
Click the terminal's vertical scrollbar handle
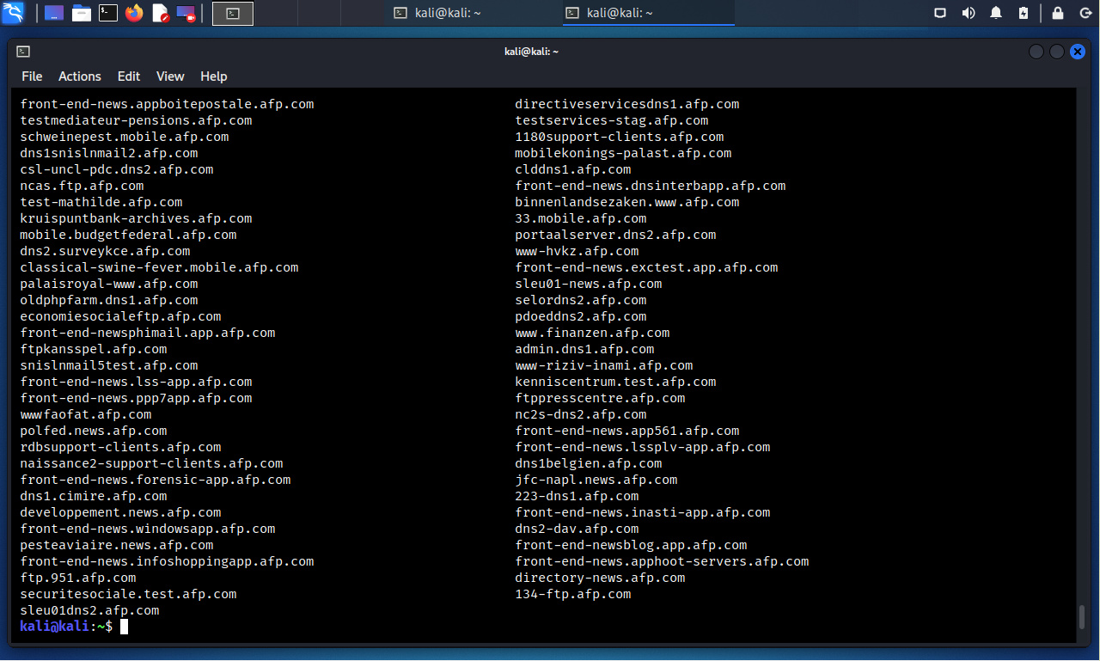coord(1082,617)
